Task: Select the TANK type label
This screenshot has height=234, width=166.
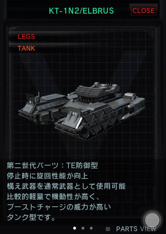Action: click(x=26, y=48)
